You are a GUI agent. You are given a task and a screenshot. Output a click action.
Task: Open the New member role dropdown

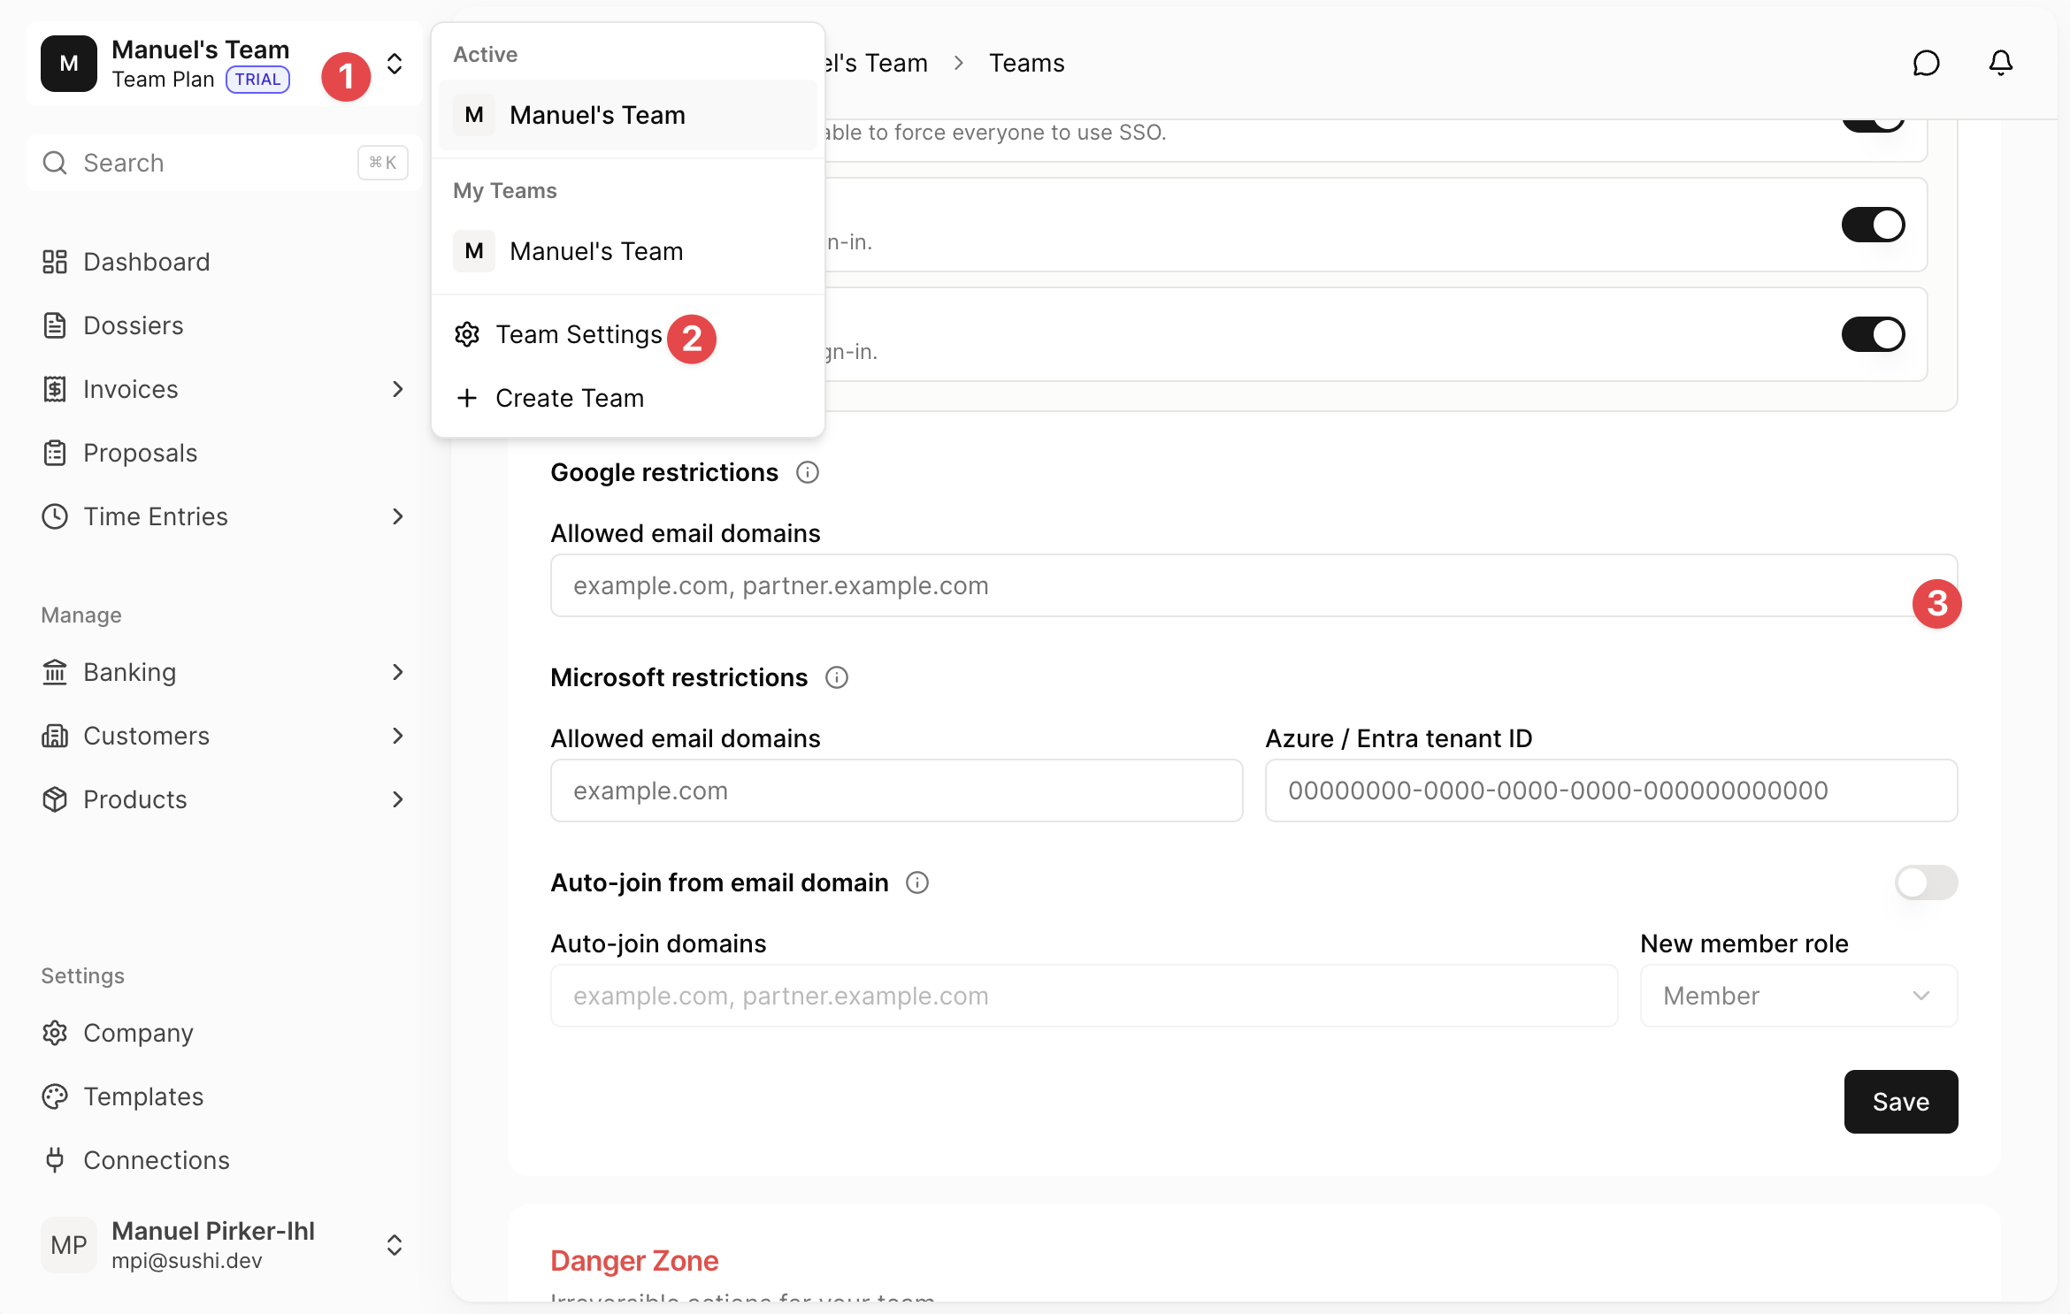click(x=1798, y=996)
